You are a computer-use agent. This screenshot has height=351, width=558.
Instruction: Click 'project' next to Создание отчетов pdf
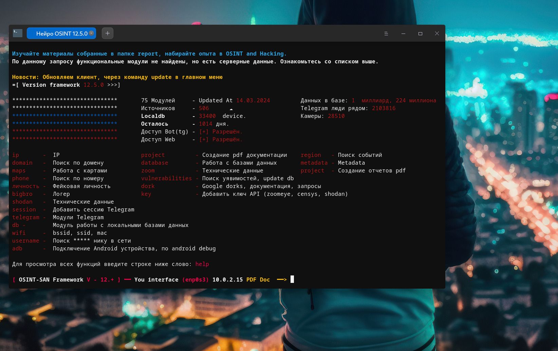coord(313,170)
